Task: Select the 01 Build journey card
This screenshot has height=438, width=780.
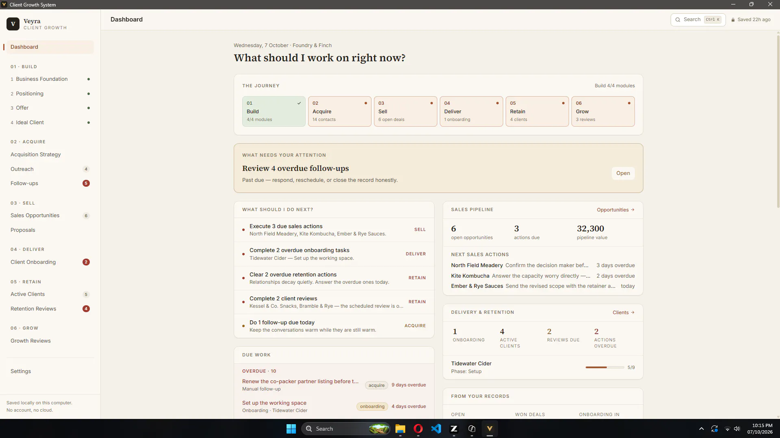Action: [274, 111]
